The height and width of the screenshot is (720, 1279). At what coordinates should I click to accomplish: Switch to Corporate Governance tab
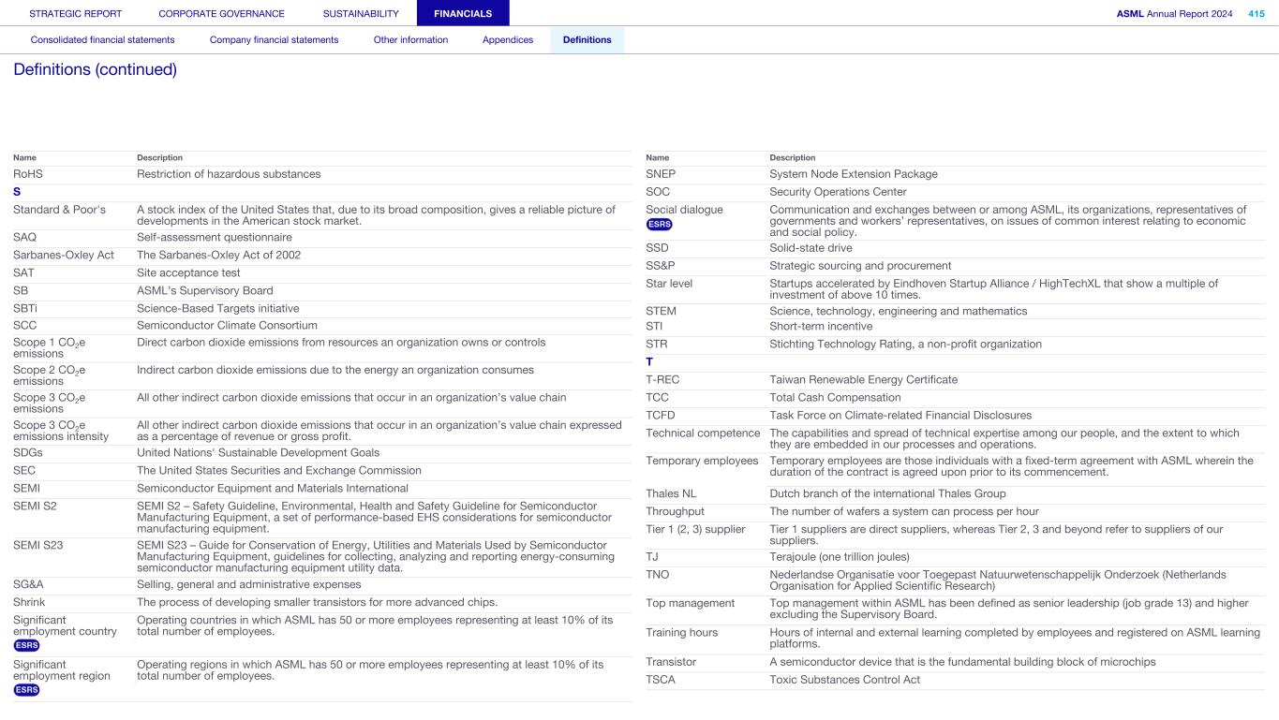pyautogui.click(x=221, y=14)
